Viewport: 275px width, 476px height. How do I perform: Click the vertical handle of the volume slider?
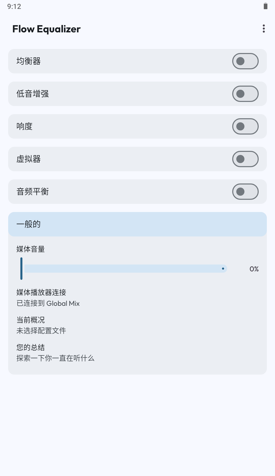pyautogui.click(x=21, y=269)
